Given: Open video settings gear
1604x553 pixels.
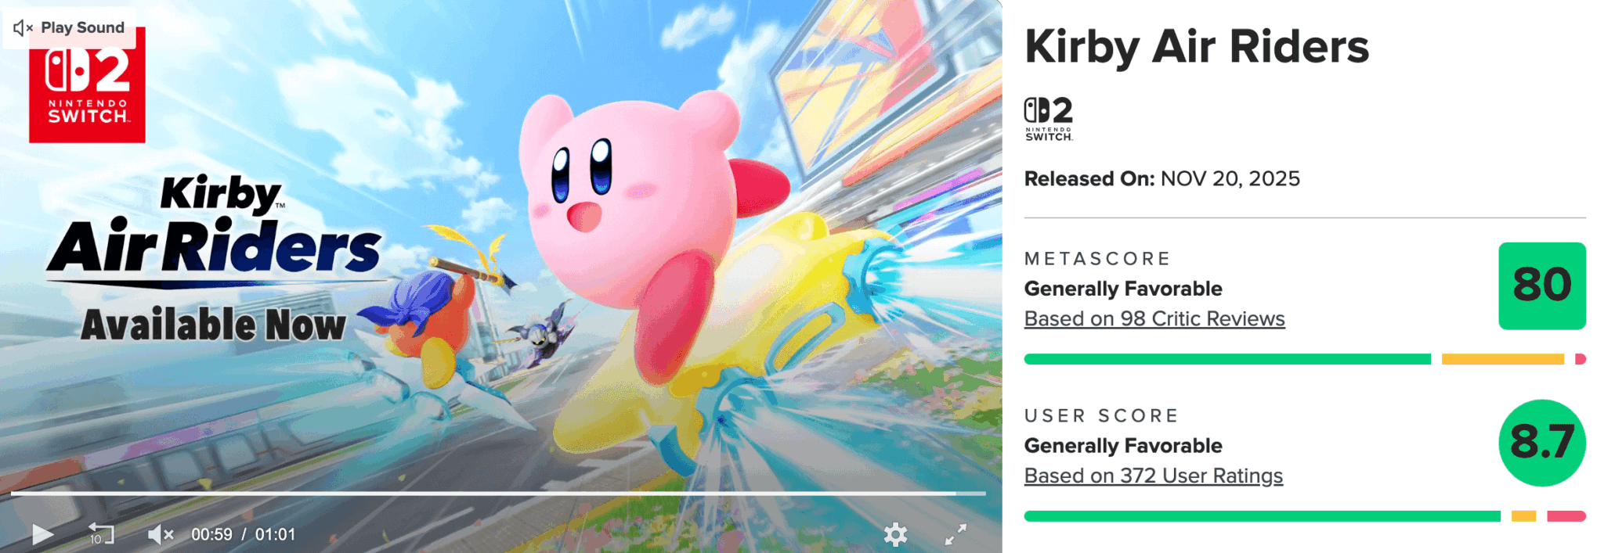Looking at the screenshot, I should [x=895, y=535].
